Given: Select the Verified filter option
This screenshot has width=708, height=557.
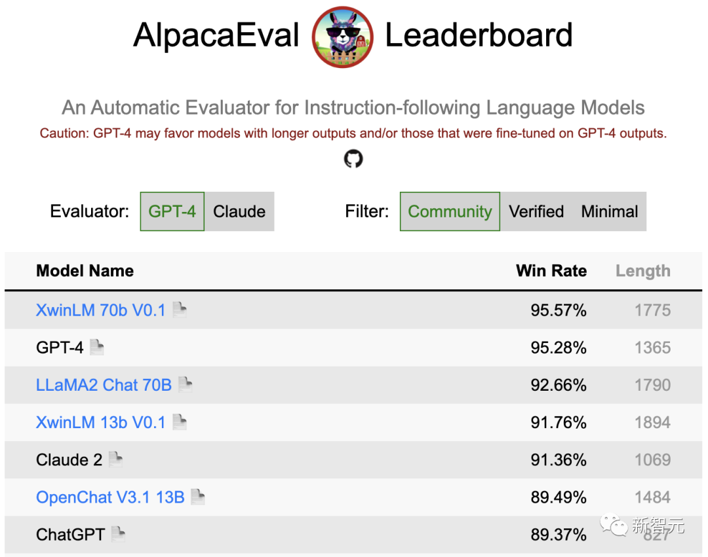Looking at the screenshot, I should tap(536, 211).
